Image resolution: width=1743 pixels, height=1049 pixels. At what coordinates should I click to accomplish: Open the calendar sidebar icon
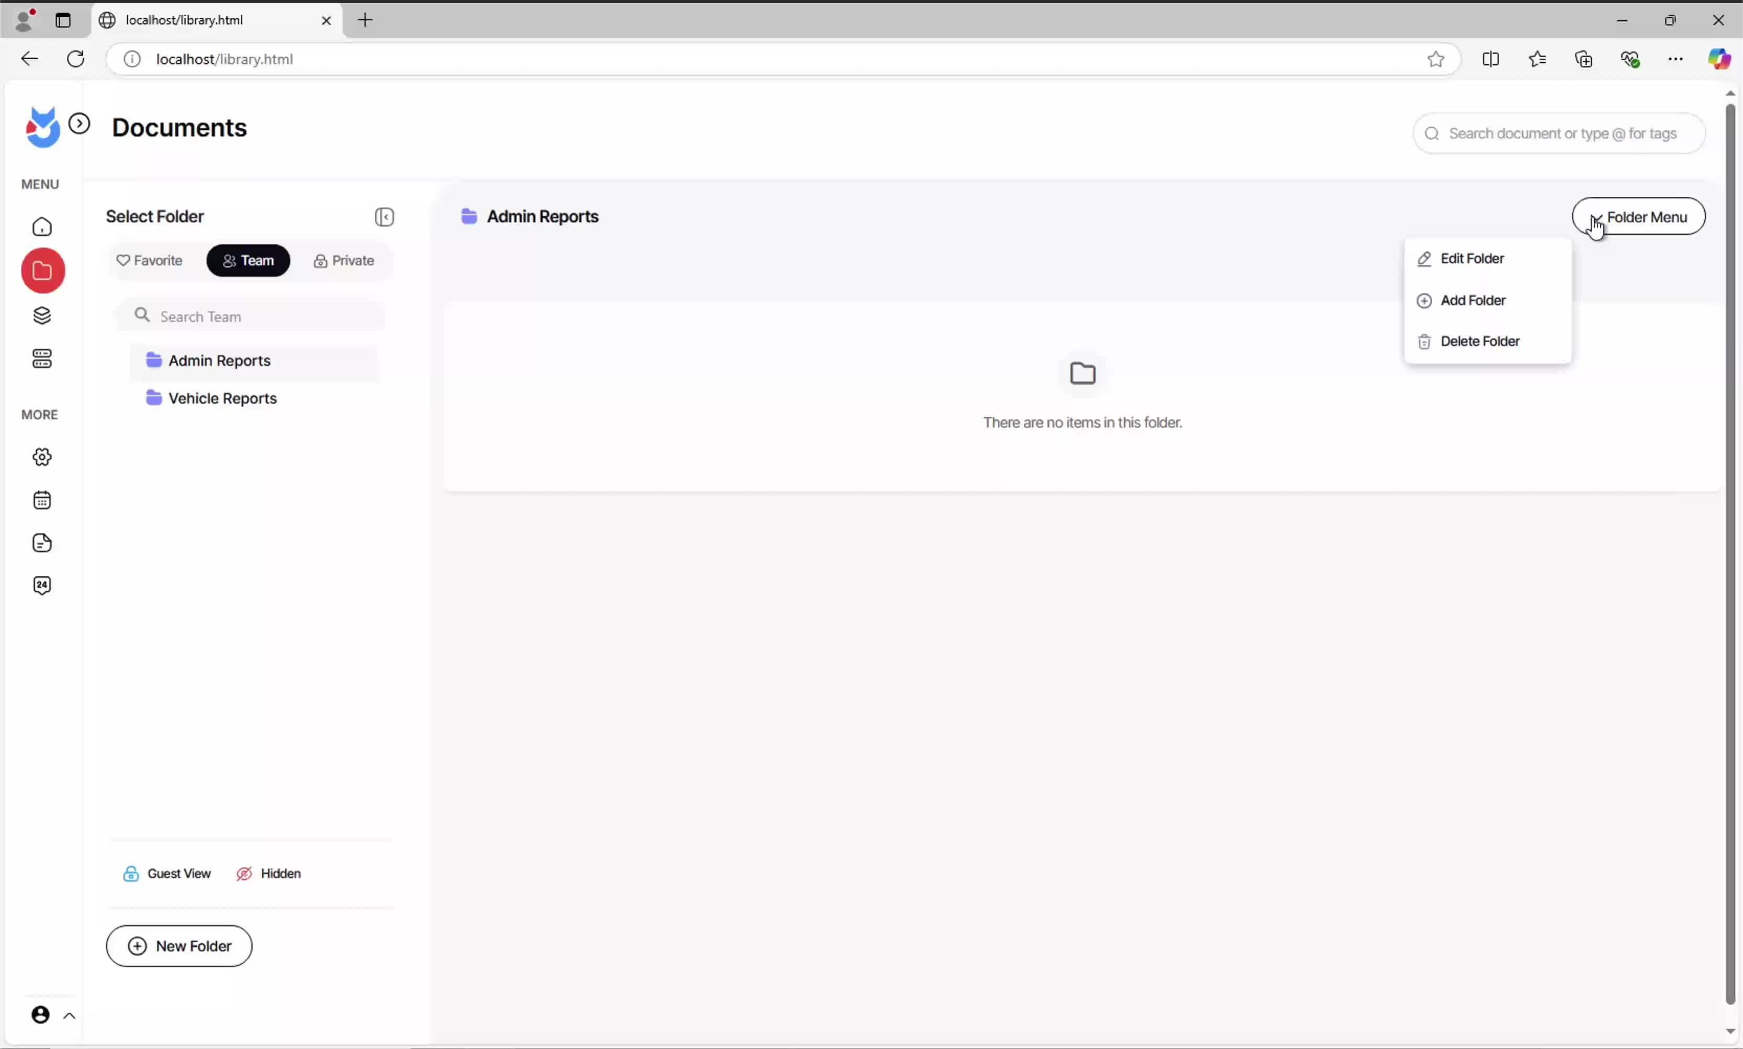pos(42,500)
